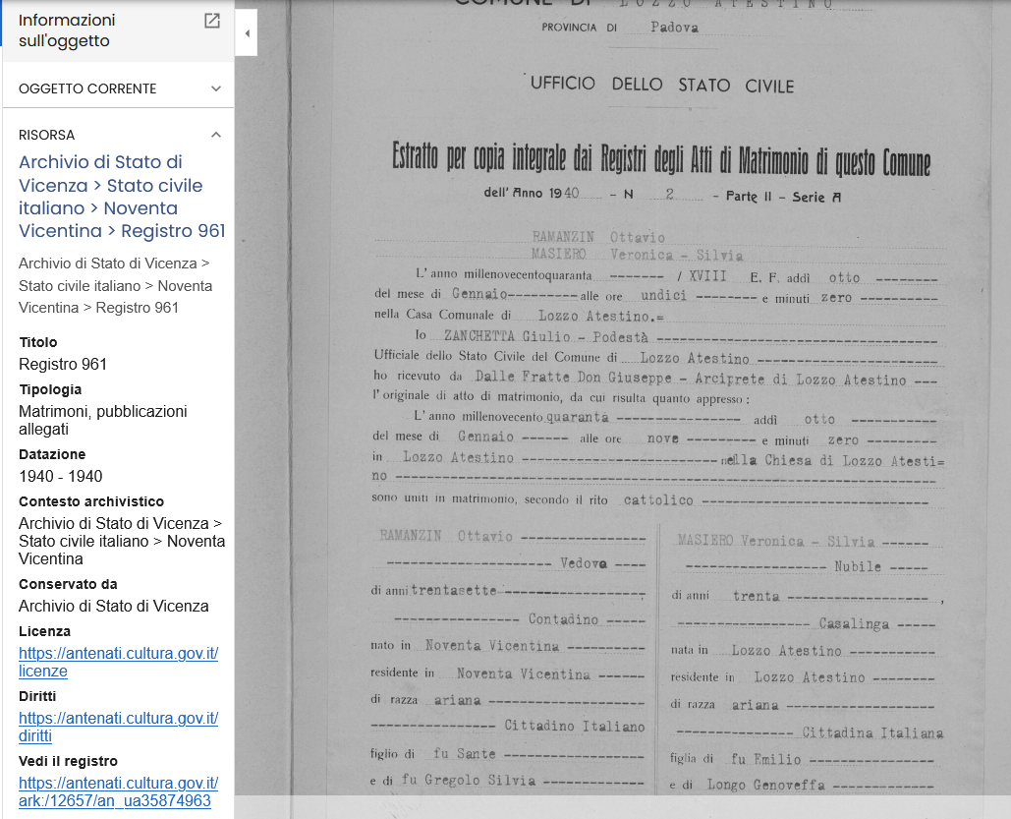Open the antenati licenze link

(119, 662)
